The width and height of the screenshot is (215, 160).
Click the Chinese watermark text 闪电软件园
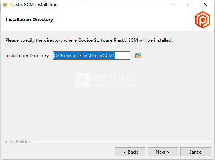pos(113,77)
